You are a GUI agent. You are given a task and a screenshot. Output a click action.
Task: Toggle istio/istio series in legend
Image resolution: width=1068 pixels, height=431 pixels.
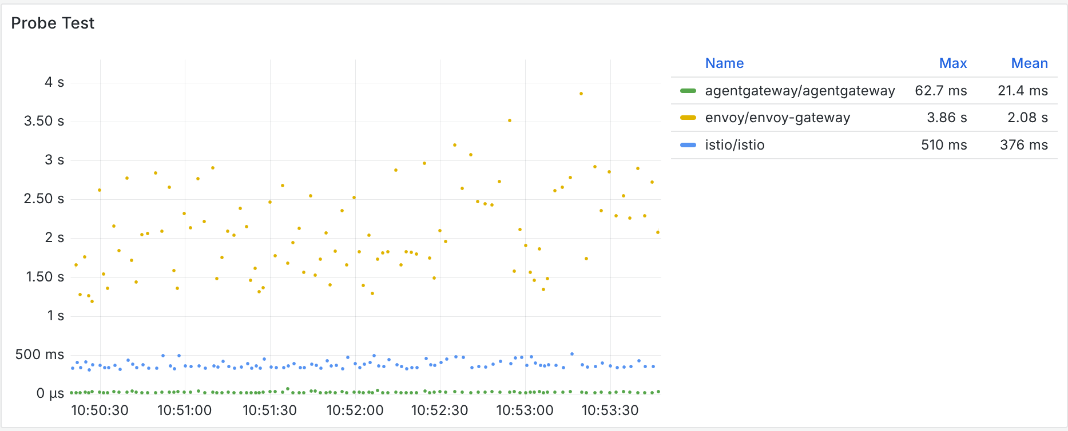coord(735,145)
